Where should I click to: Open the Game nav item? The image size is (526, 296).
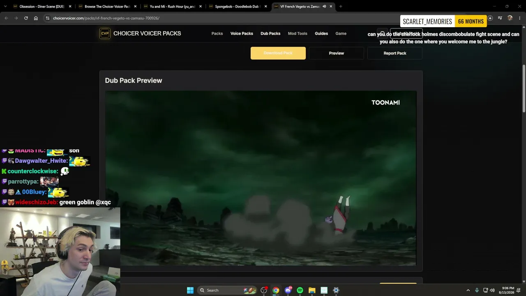click(341, 34)
